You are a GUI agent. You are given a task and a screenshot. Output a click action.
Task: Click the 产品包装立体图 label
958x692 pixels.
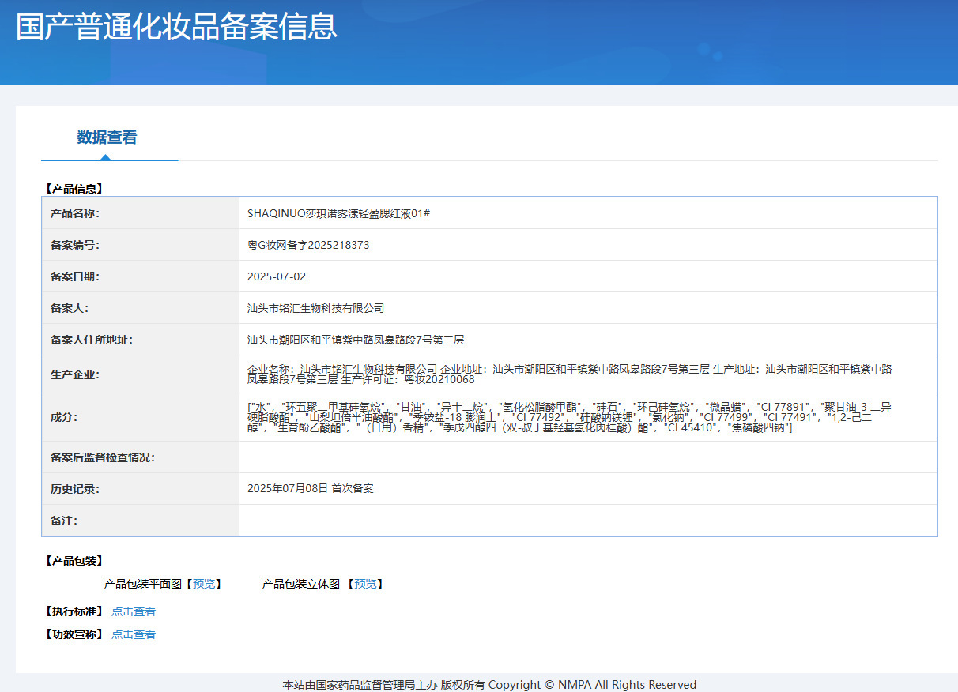click(301, 584)
